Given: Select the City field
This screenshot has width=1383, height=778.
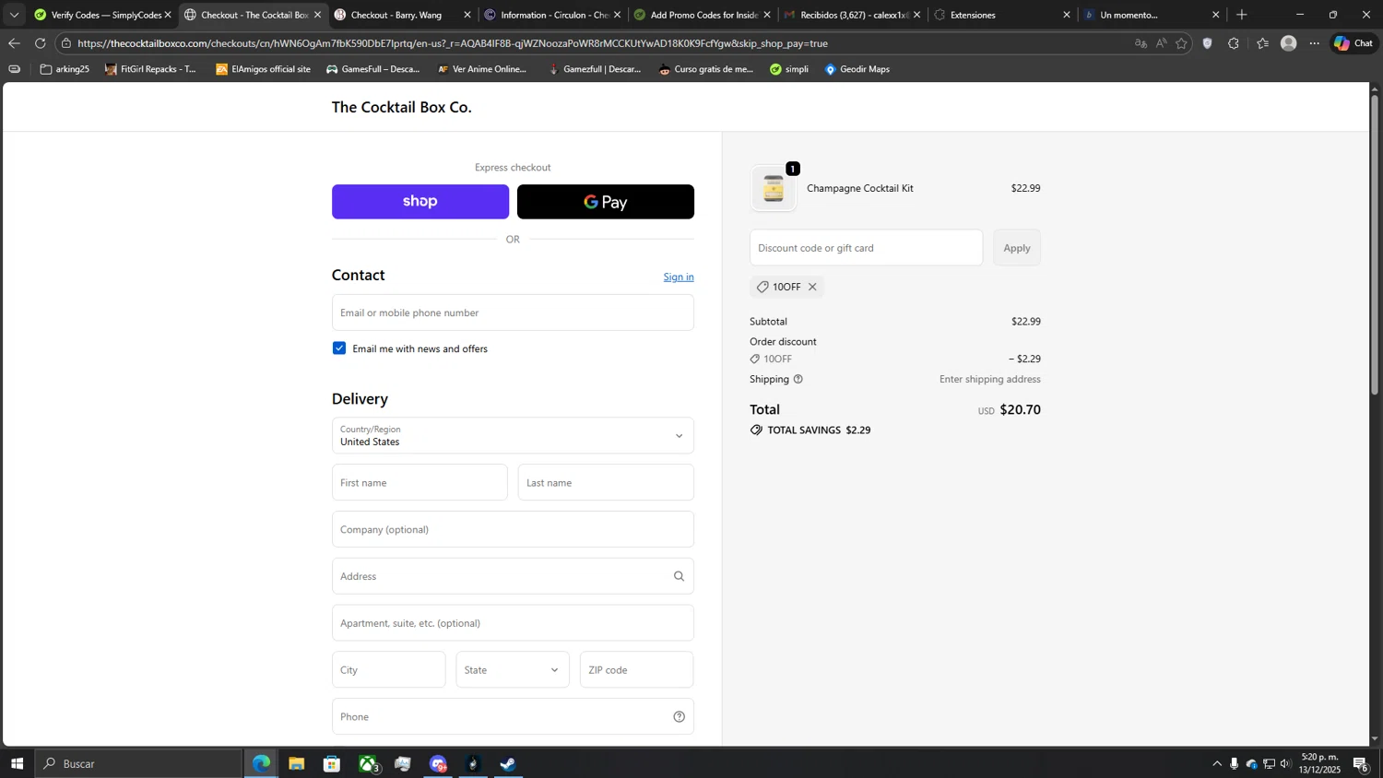Looking at the screenshot, I should tap(389, 670).
